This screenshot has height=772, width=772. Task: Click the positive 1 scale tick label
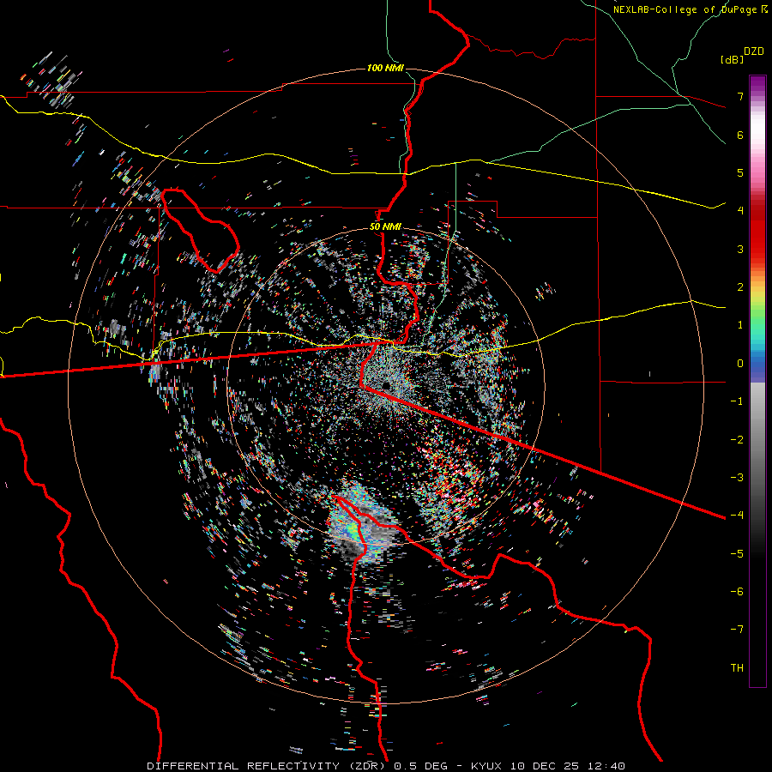click(x=740, y=325)
